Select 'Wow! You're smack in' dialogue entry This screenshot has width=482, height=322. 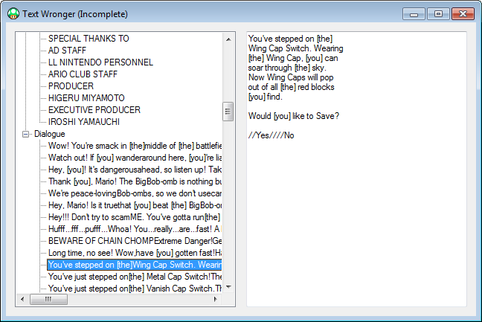point(135,146)
